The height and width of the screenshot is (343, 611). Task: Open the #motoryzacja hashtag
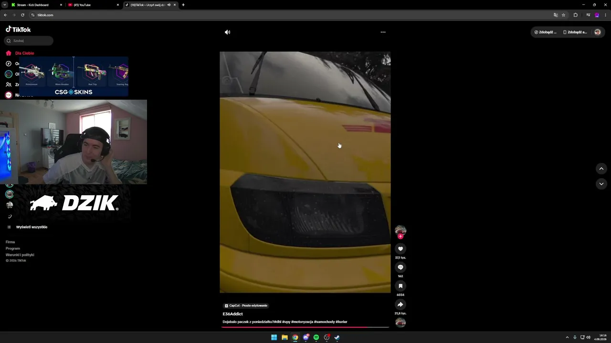pyautogui.click(x=302, y=322)
